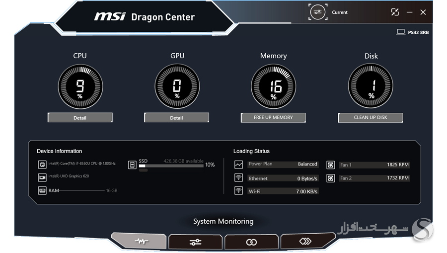Click the PS42 8RB model name
Screen dimensions: 447x253
pyautogui.click(x=418, y=32)
